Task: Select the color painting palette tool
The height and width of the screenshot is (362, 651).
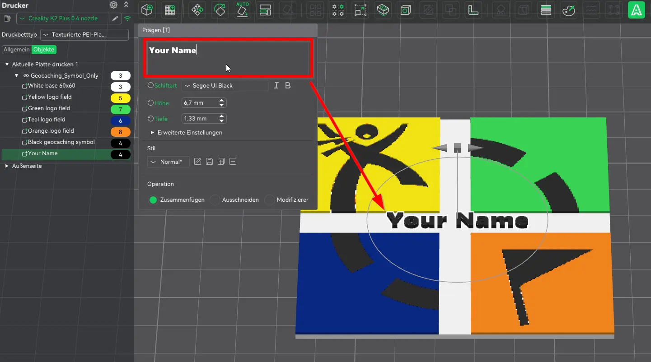Action: pos(569,10)
